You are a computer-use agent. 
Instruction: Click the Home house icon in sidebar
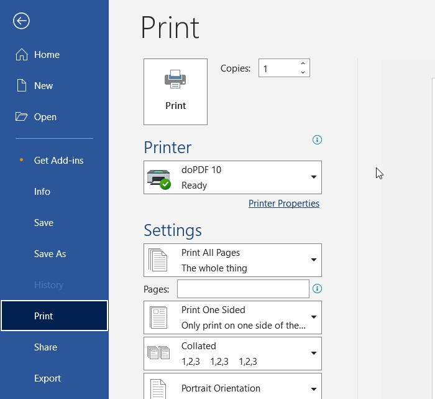coord(22,54)
